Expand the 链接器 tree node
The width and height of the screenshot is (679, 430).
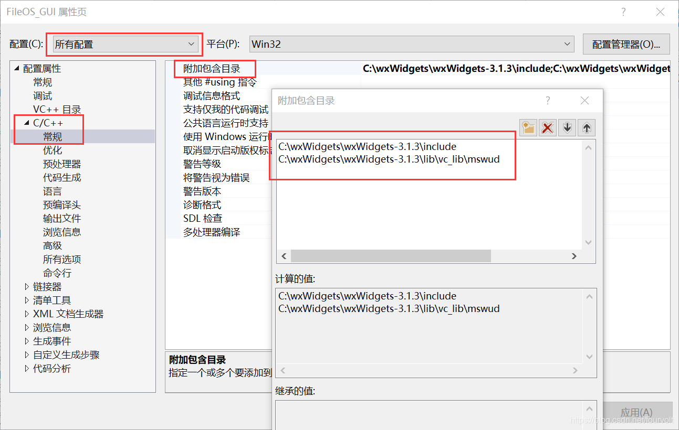pos(27,287)
